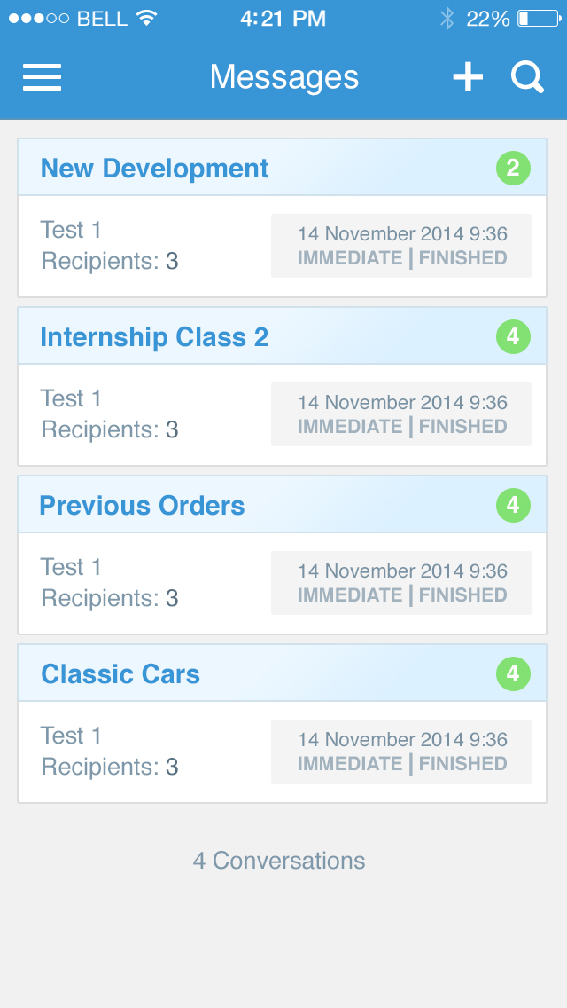Tap Internship Class 2 status box
Viewport: 567px width, 1008px height.
coord(401,414)
